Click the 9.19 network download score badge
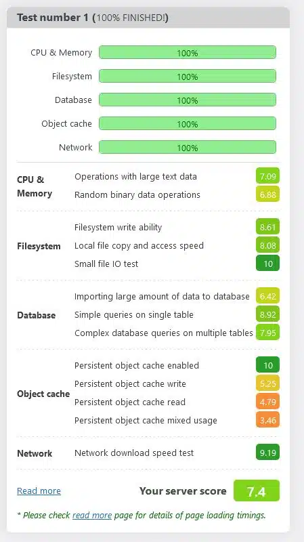Viewport: 304px width, 542px height. 267,453
